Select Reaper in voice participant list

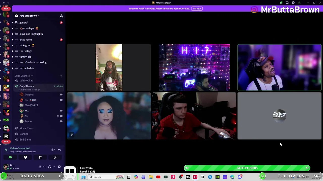pyautogui.click(x=41, y=121)
